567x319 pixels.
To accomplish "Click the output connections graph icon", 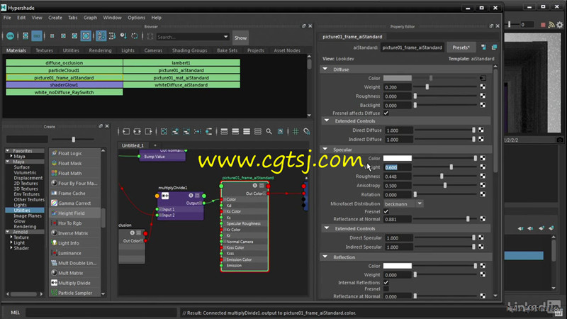I will click(x=149, y=131).
